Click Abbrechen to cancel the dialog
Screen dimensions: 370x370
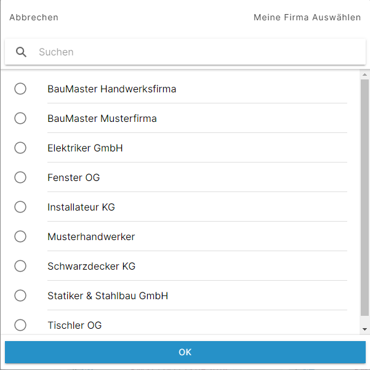[x=34, y=17]
